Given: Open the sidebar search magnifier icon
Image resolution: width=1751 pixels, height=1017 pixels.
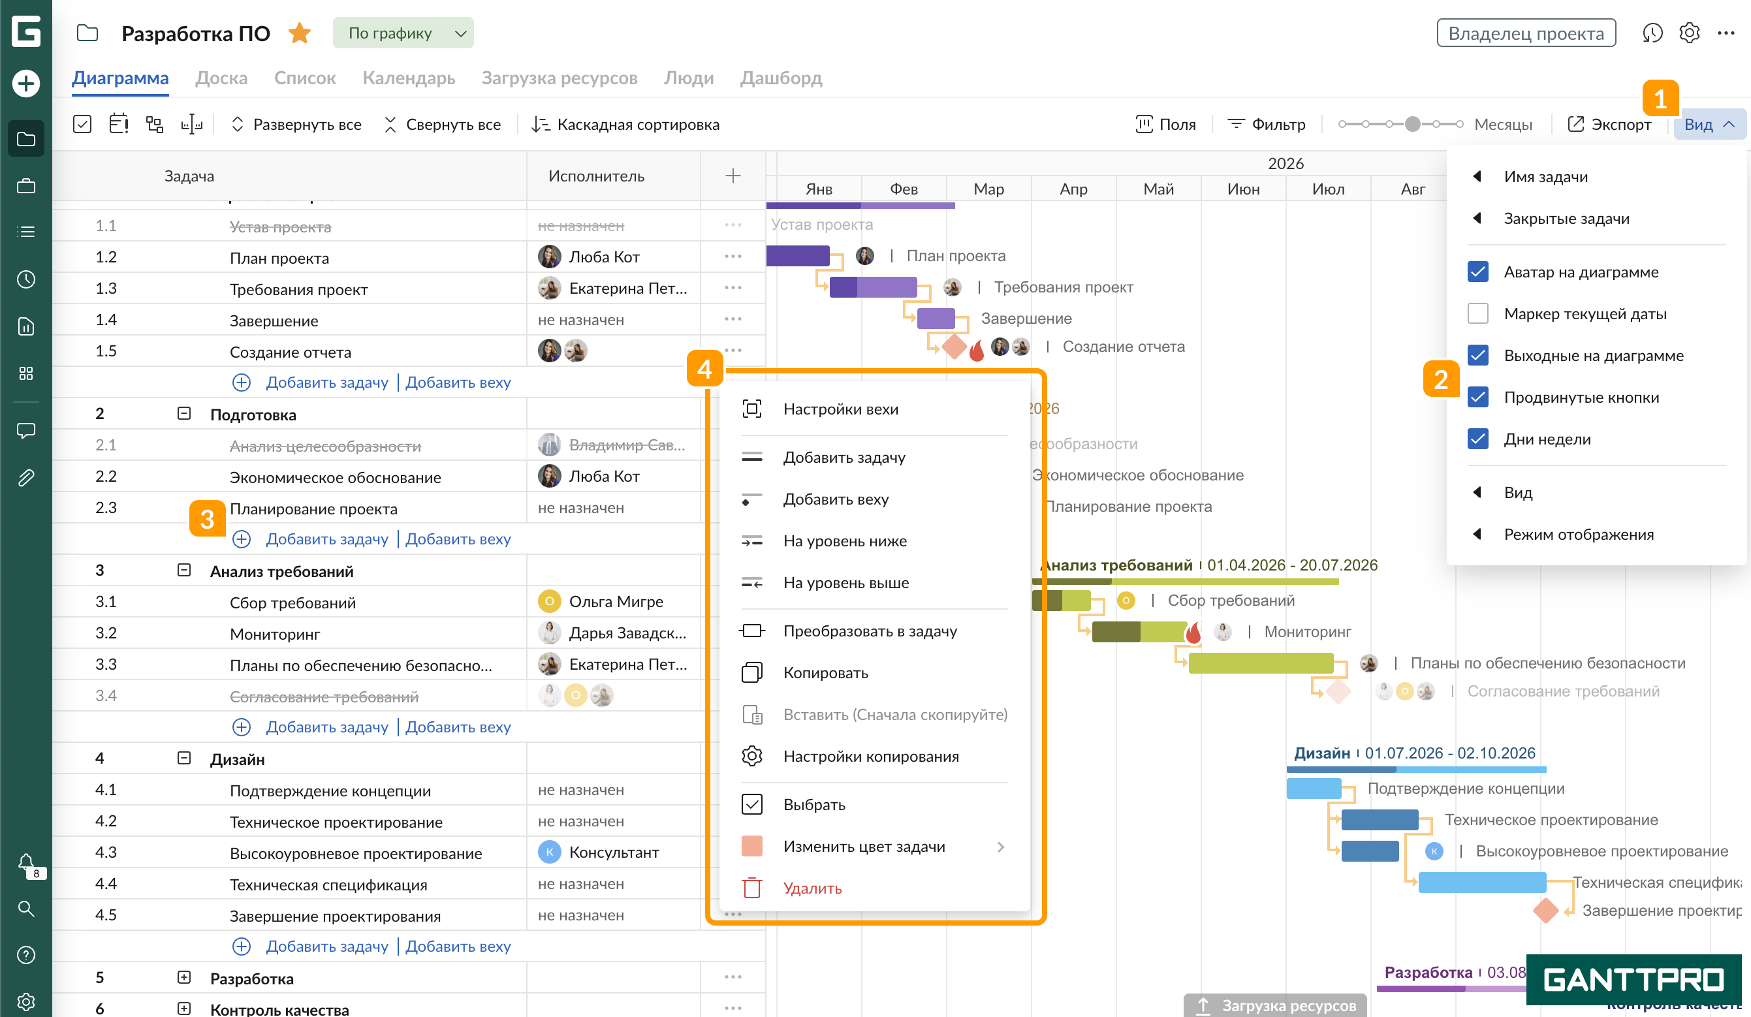Looking at the screenshot, I should point(25,908).
